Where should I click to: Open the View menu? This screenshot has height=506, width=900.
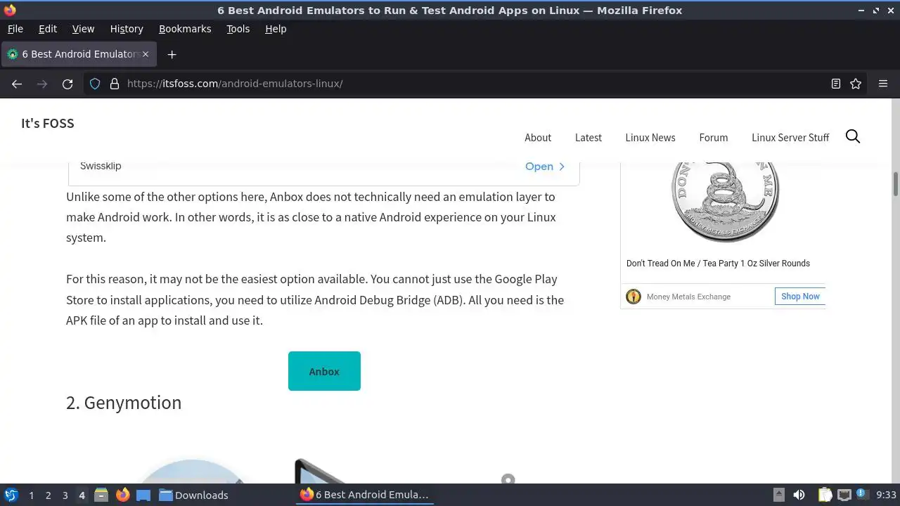point(83,29)
